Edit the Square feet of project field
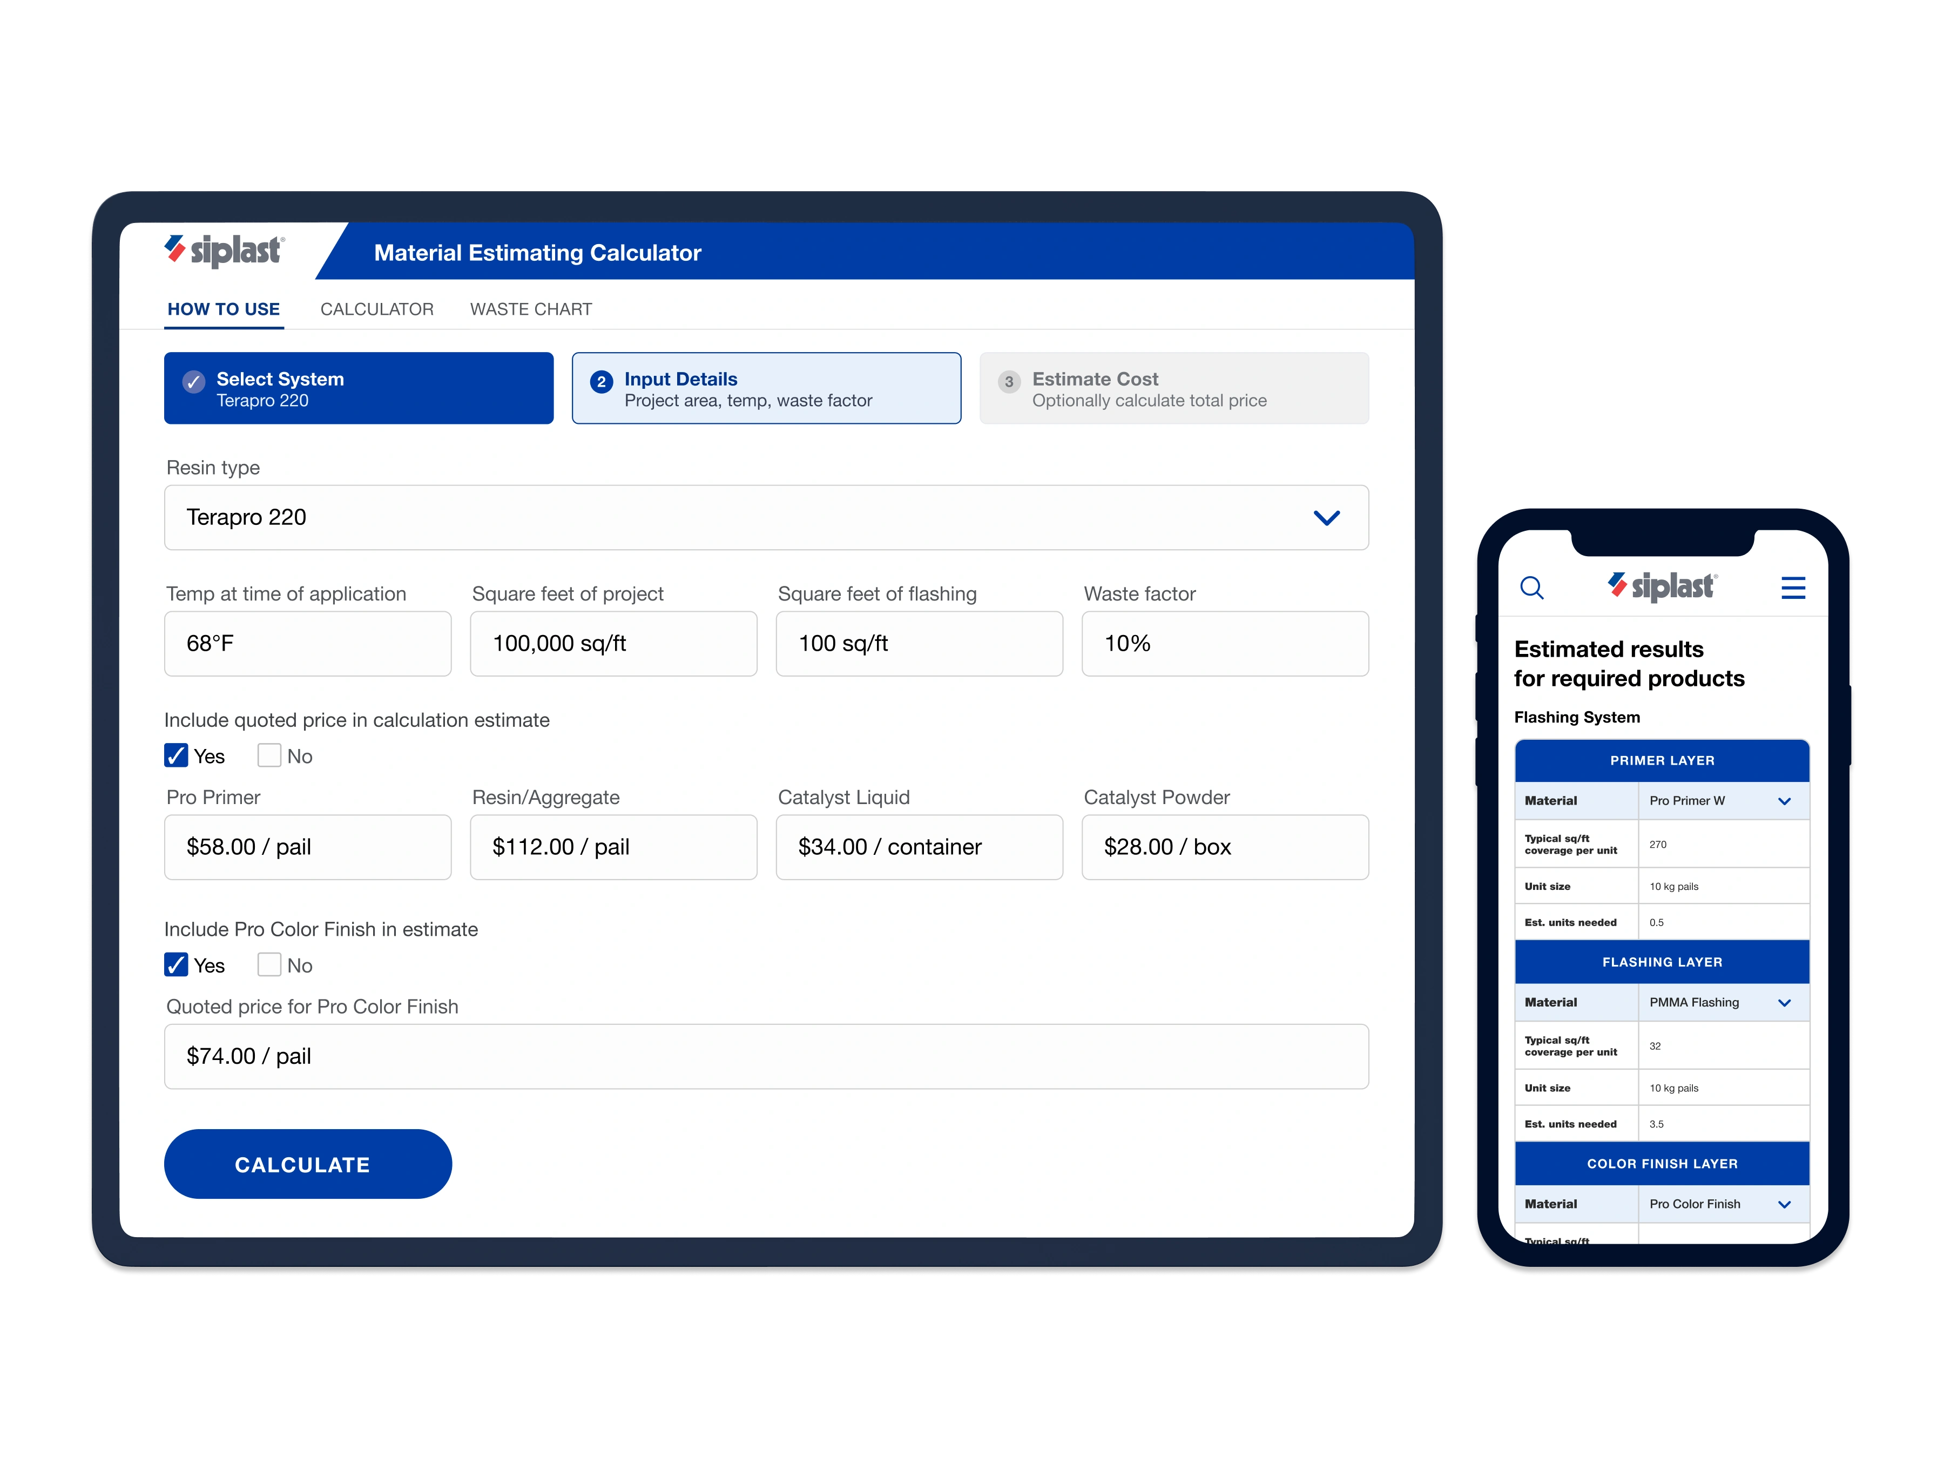 (613, 643)
